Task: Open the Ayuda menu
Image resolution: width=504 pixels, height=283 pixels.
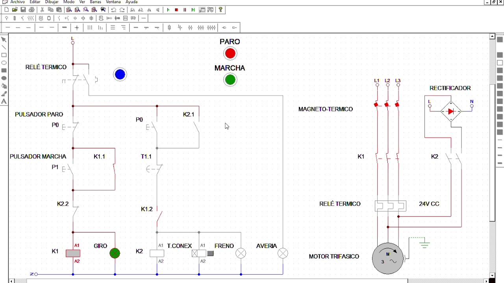Action: (132, 2)
